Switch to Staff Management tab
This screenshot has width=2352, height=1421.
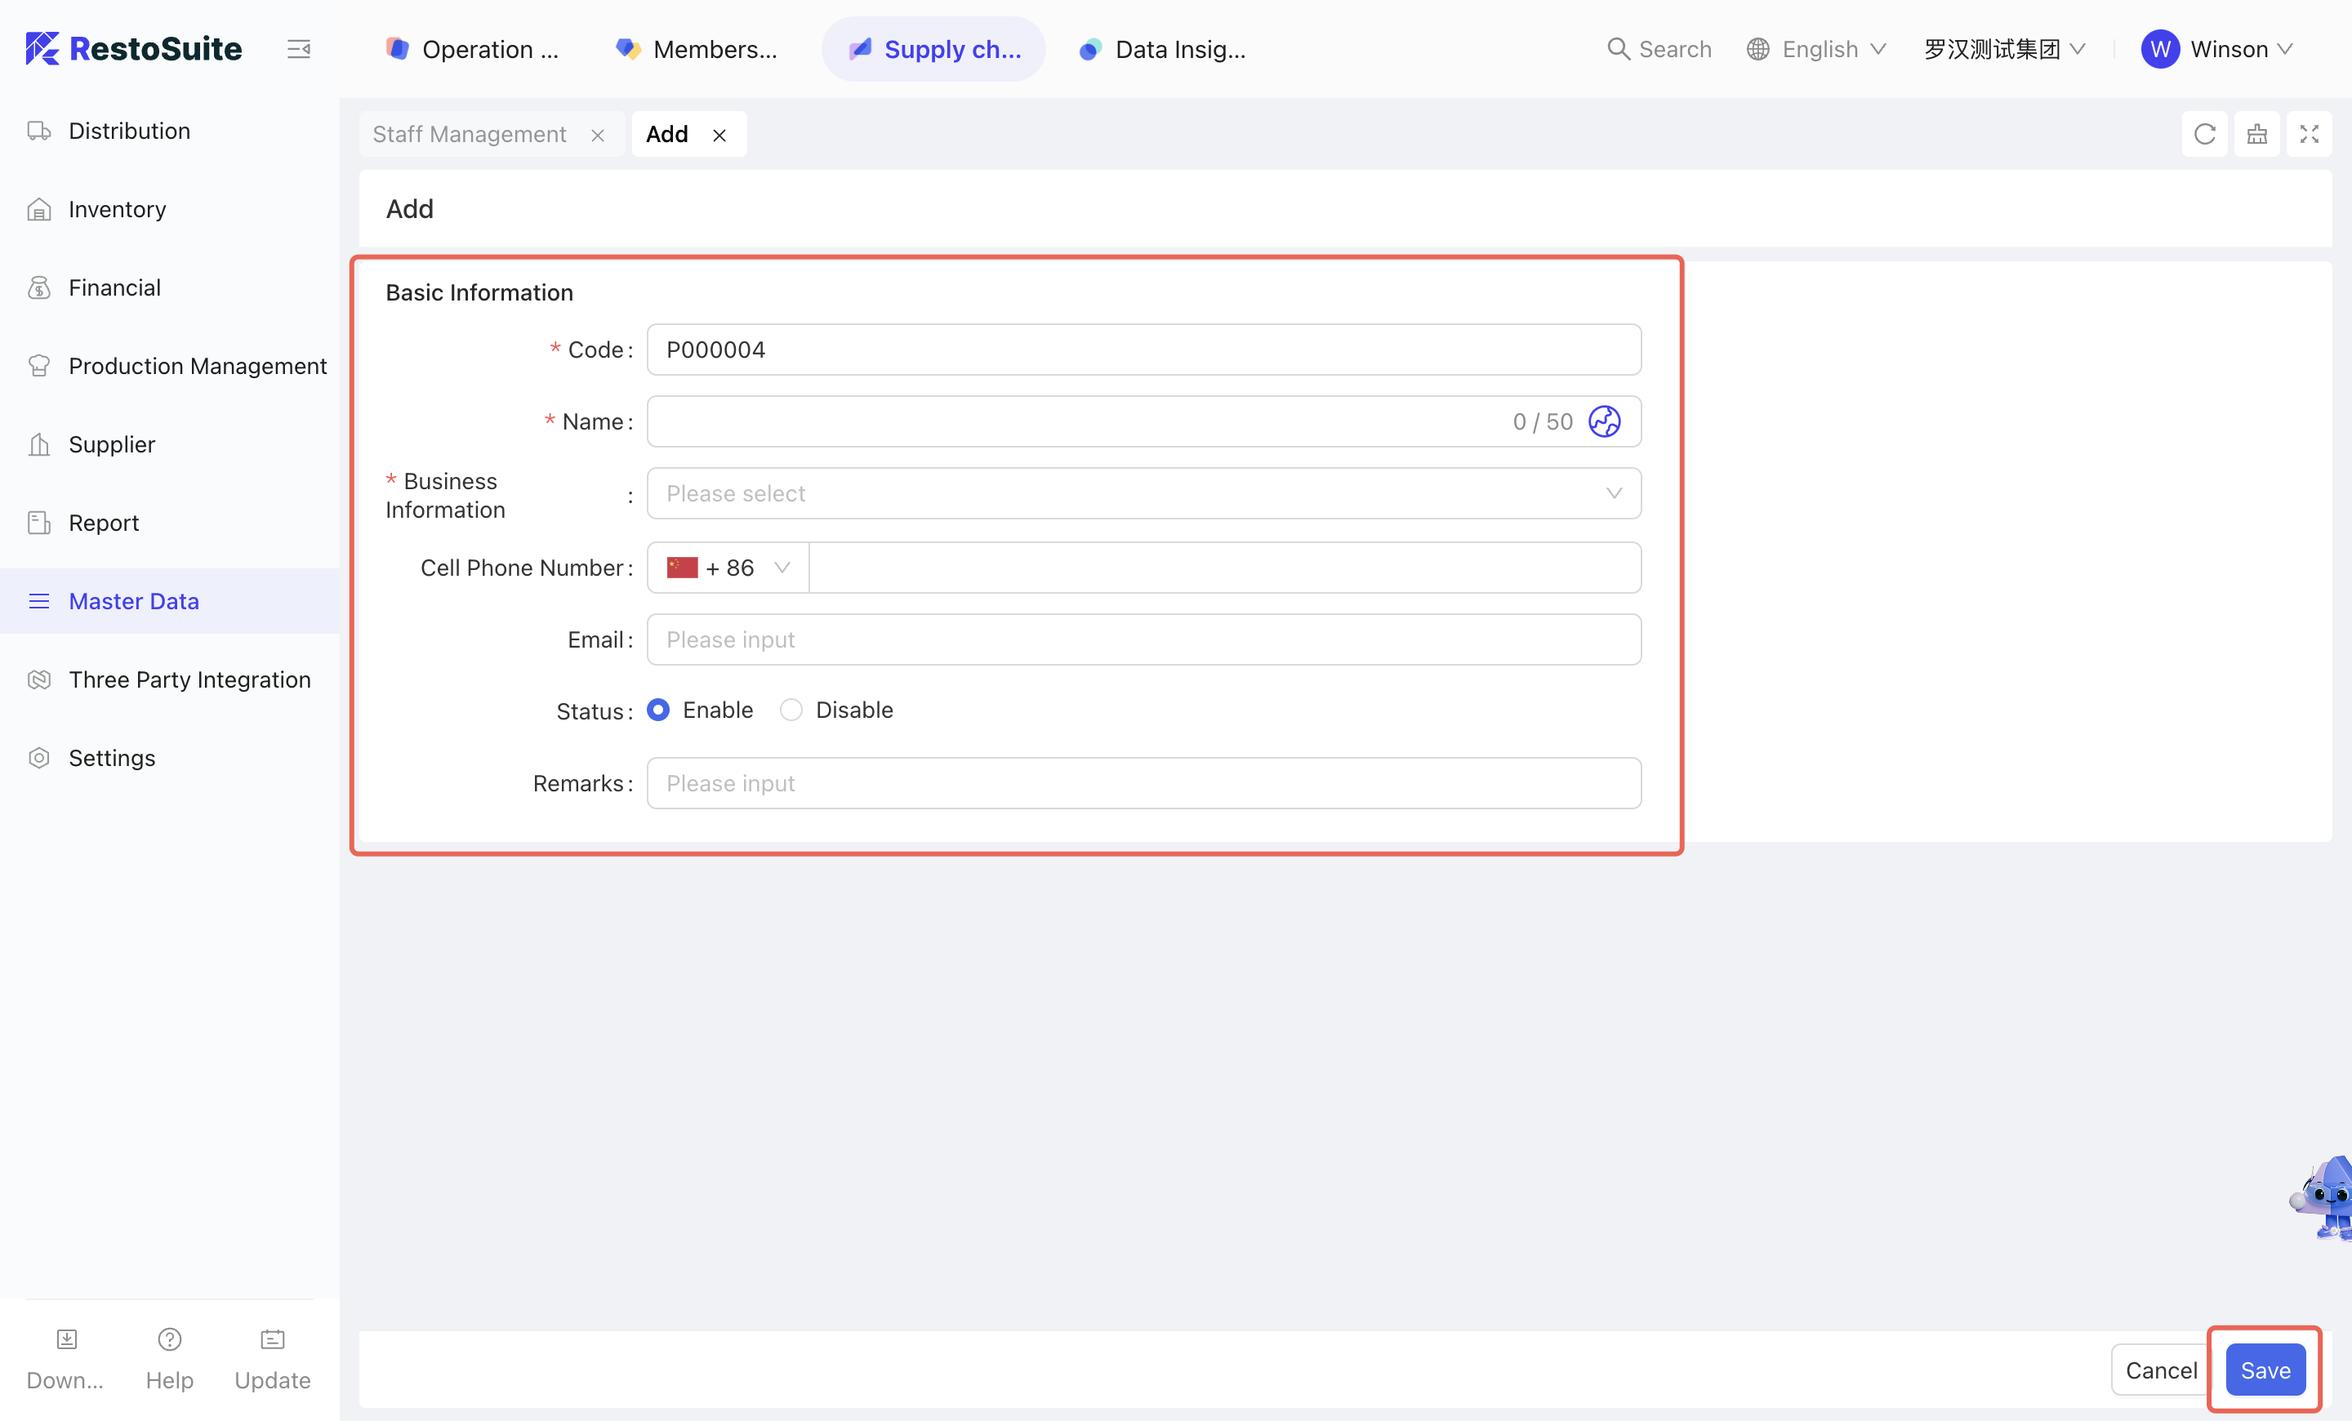point(469,135)
